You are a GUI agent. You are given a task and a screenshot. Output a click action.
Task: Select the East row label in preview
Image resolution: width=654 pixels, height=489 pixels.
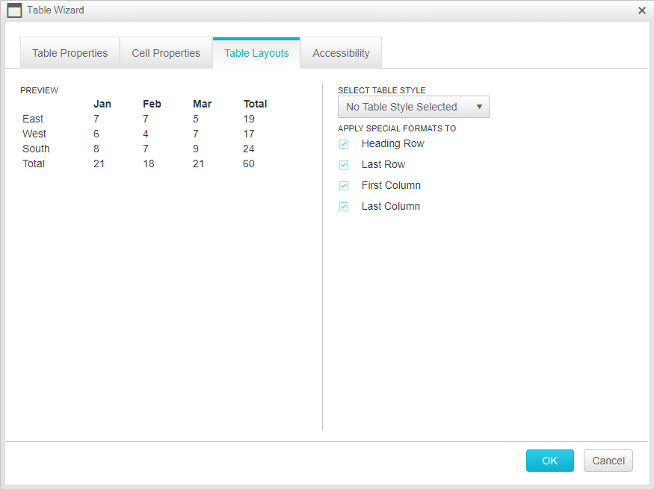coord(33,119)
